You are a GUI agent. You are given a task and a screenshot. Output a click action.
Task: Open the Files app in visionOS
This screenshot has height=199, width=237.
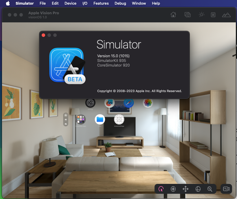coord(100,119)
